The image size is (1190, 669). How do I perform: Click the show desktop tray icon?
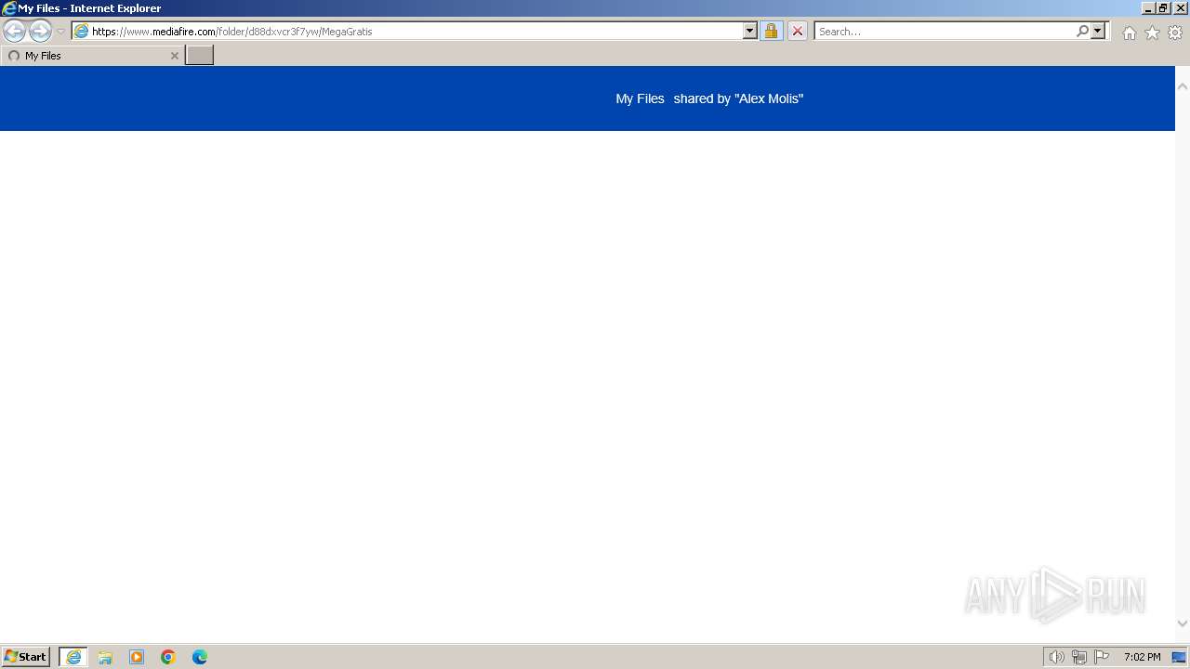coord(1179,657)
